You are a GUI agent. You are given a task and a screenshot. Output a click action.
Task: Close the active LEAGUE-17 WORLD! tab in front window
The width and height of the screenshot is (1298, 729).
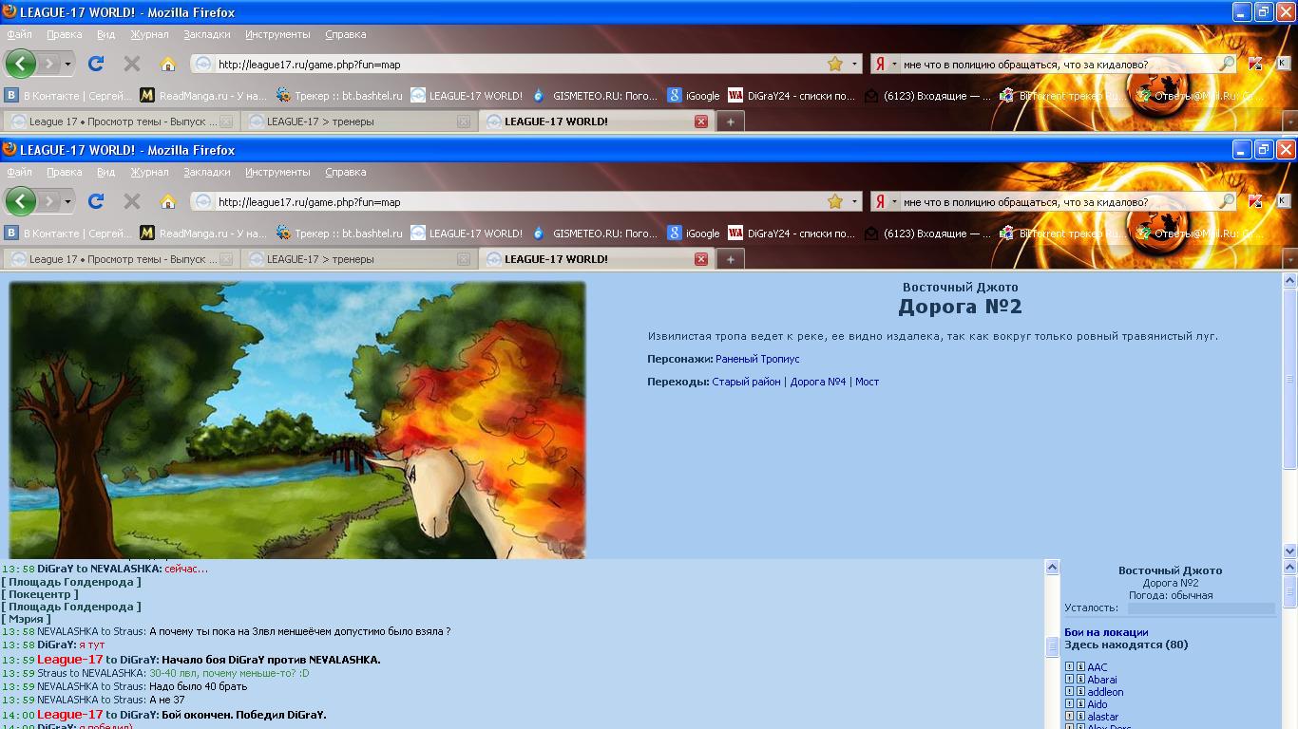701,259
